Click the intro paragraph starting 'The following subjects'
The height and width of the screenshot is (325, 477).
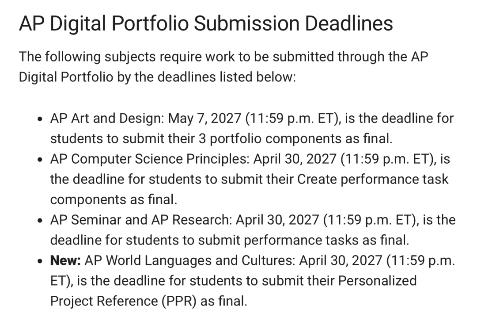point(223,67)
